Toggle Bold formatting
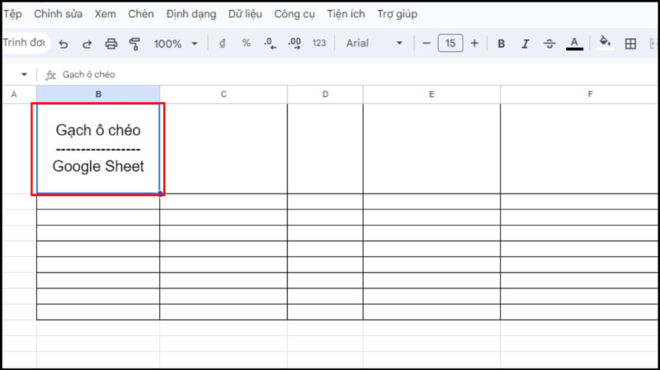This screenshot has height=370, width=660. (501, 44)
